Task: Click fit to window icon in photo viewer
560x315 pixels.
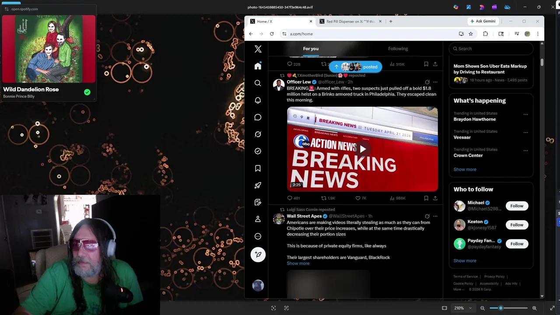Action: [444, 308]
